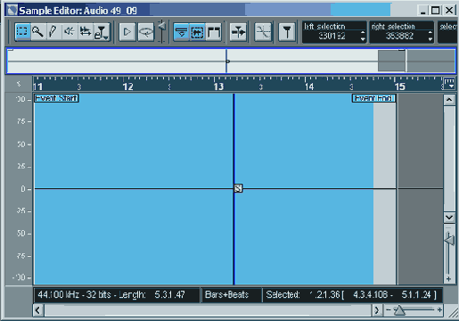Click the vertical scrollbar up arrow

449,100
